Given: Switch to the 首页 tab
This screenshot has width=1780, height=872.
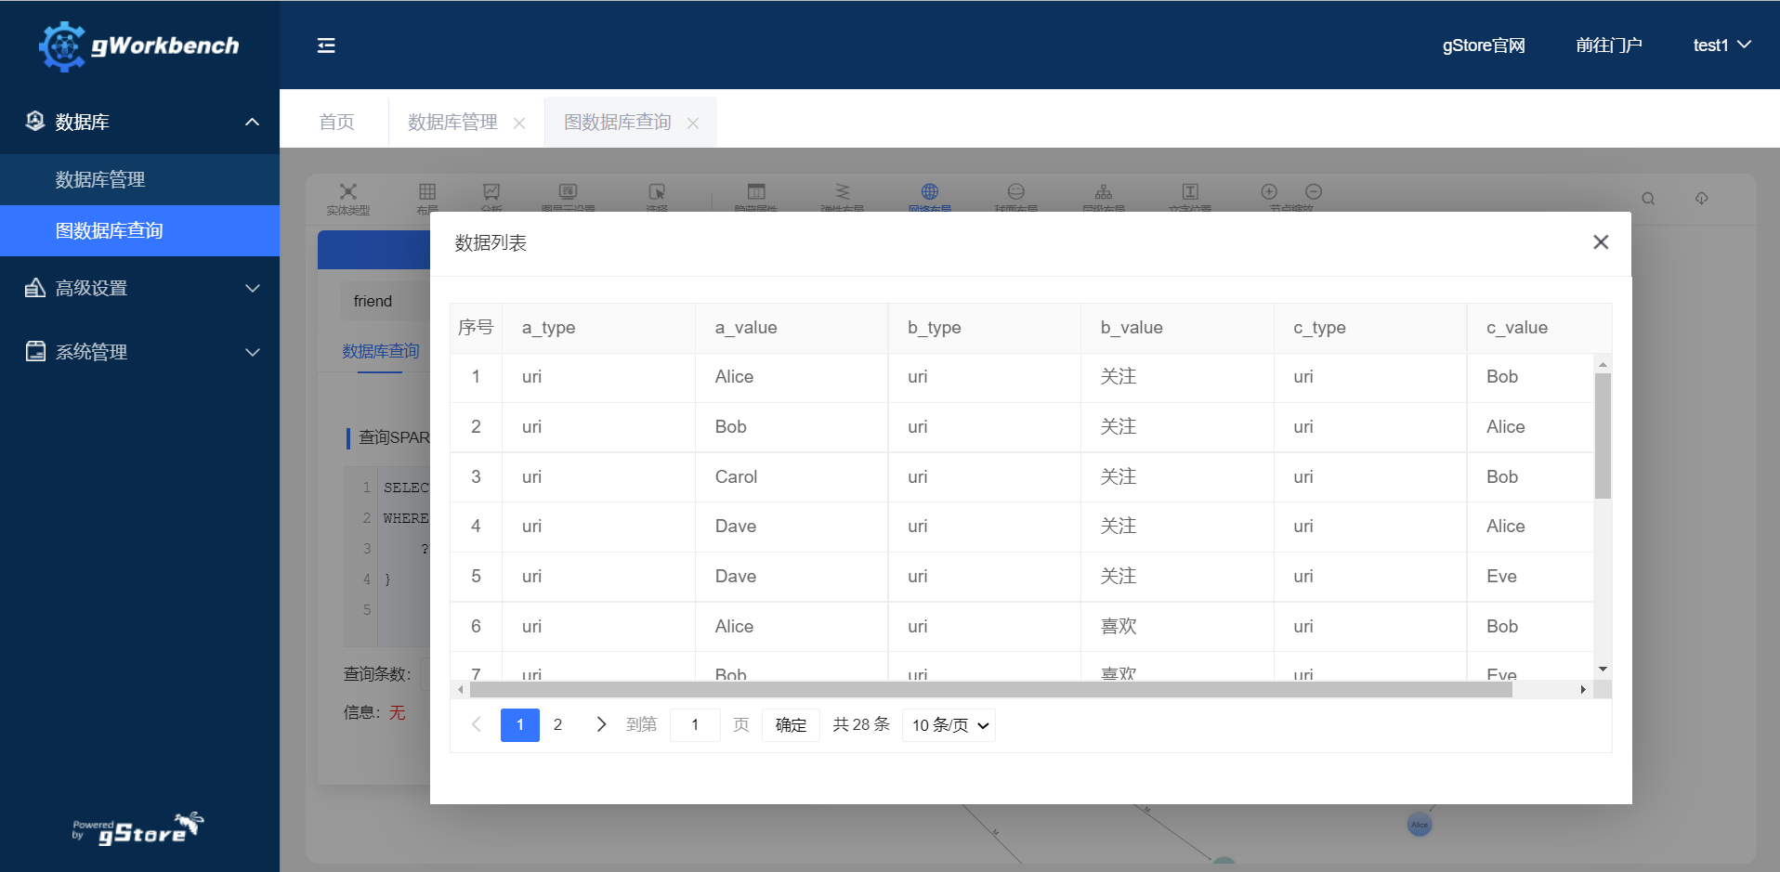Looking at the screenshot, I should 336,123.
